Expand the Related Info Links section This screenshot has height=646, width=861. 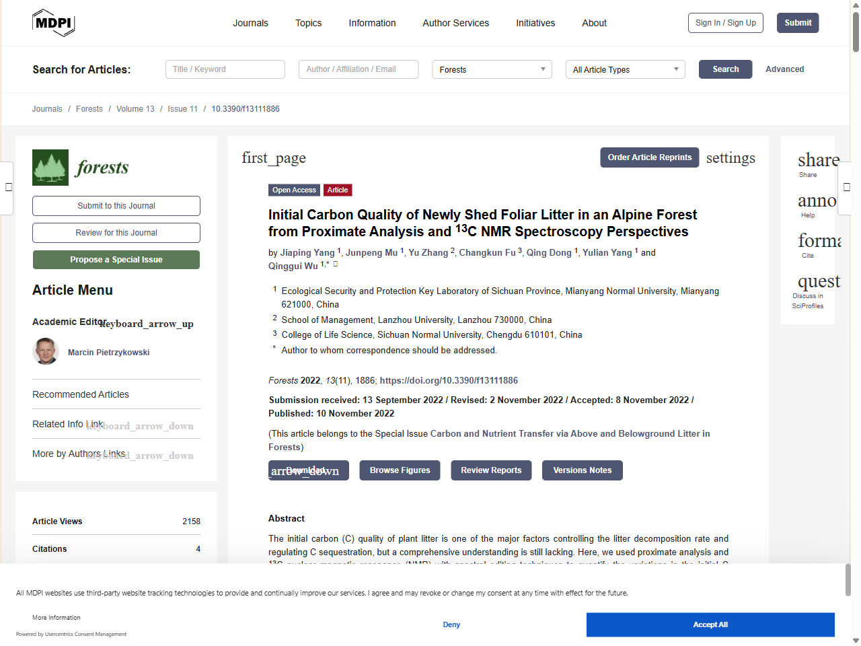coord(140,426)
